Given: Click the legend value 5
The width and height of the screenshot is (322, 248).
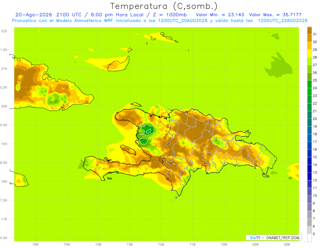Looking at the screenshot, I should (314, 234).
